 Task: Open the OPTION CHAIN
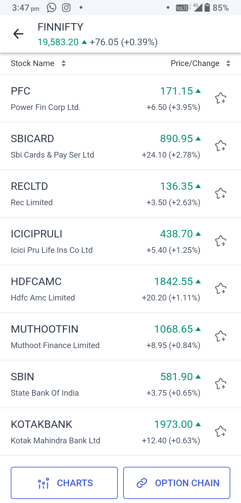[177, 483]
